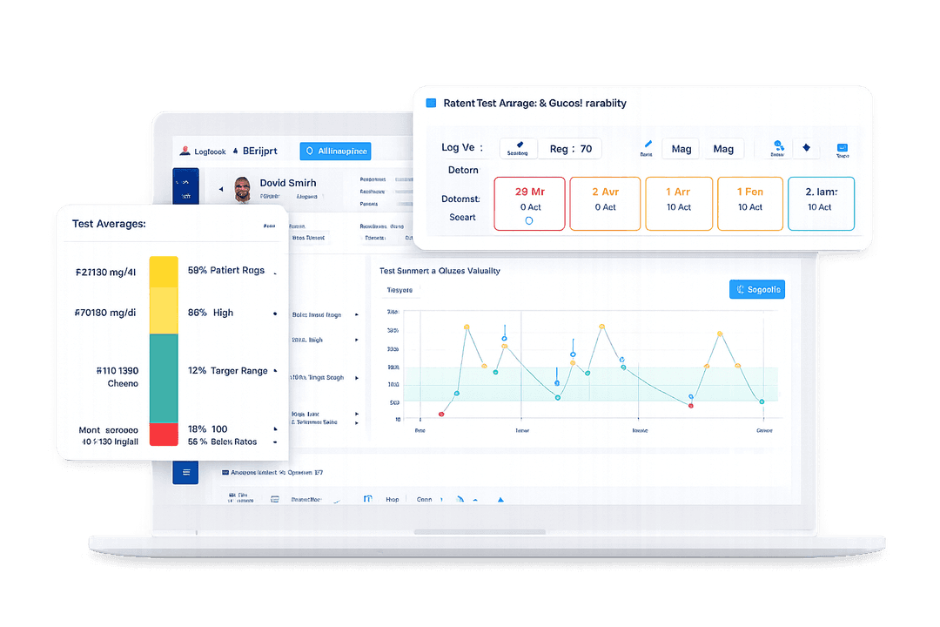Select the radio circle in 29 Mr card
The image size is (940, 627).
click(x=529, y=220)
